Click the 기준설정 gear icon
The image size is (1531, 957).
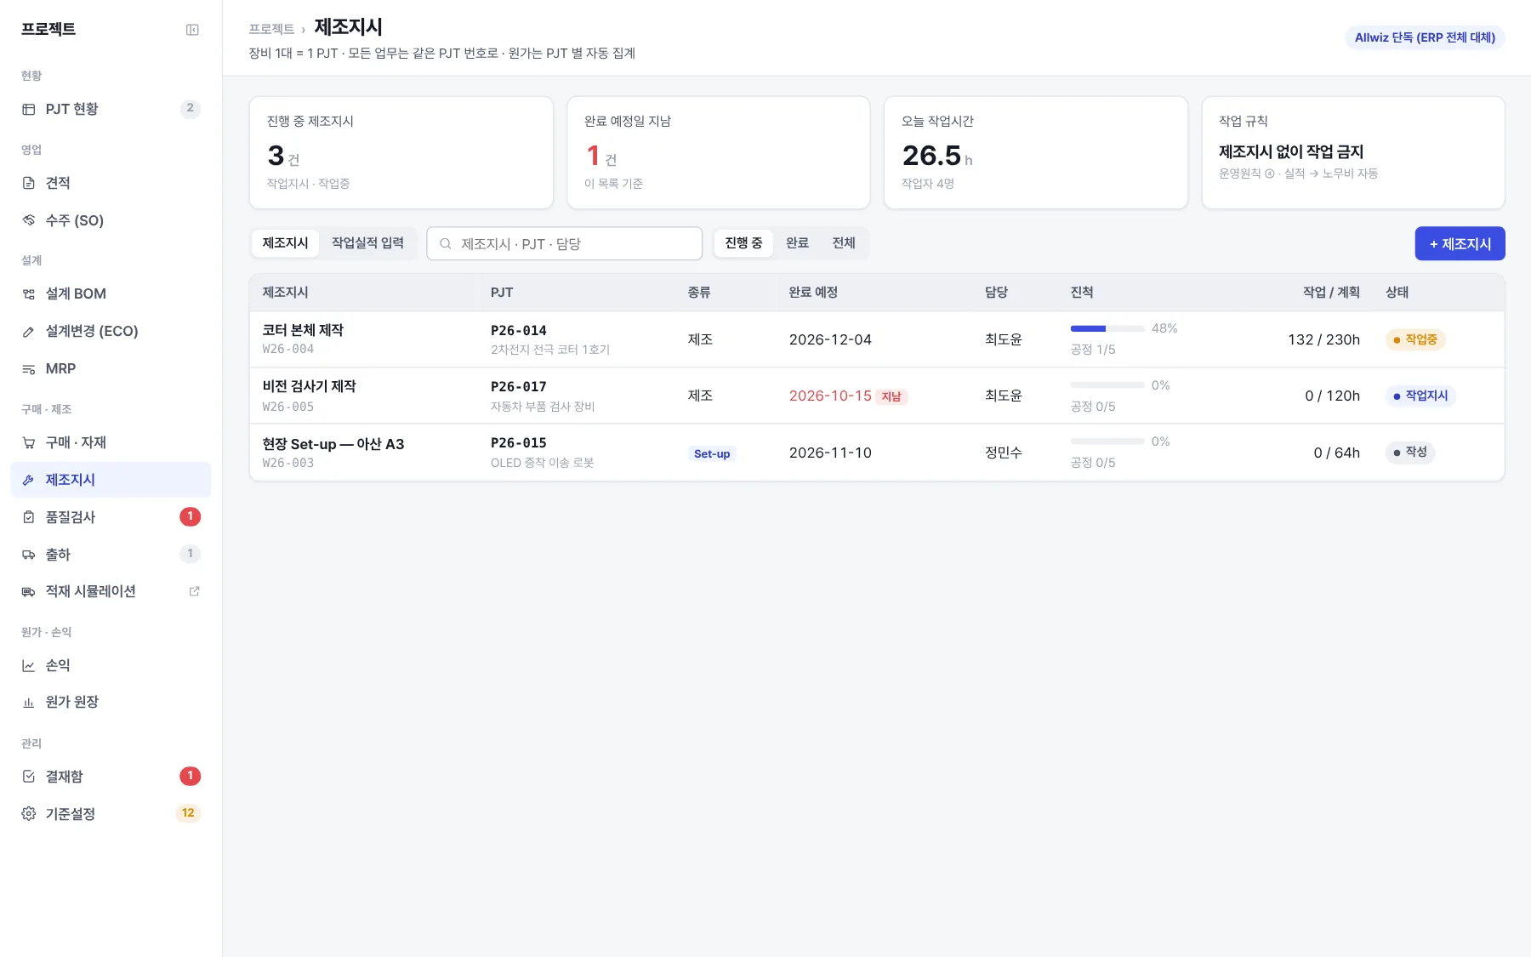(x=29, y=814)
